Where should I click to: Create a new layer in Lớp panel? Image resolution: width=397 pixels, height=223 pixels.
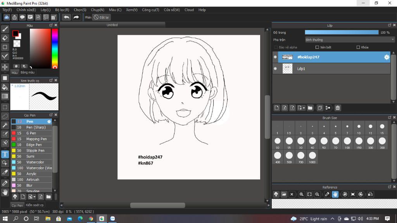pos(277,108)
